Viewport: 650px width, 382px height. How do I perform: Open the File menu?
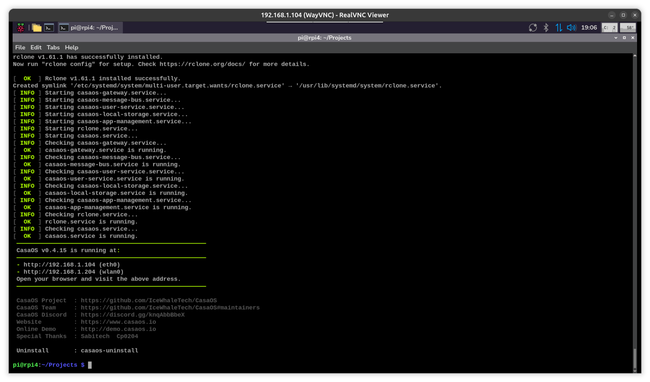[x=20, y=47]
